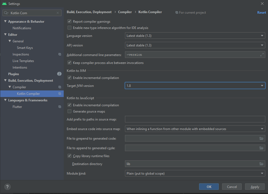Open the Language version dropdown
The height and width of the screenshot is (194, 268).
(195, 36)
